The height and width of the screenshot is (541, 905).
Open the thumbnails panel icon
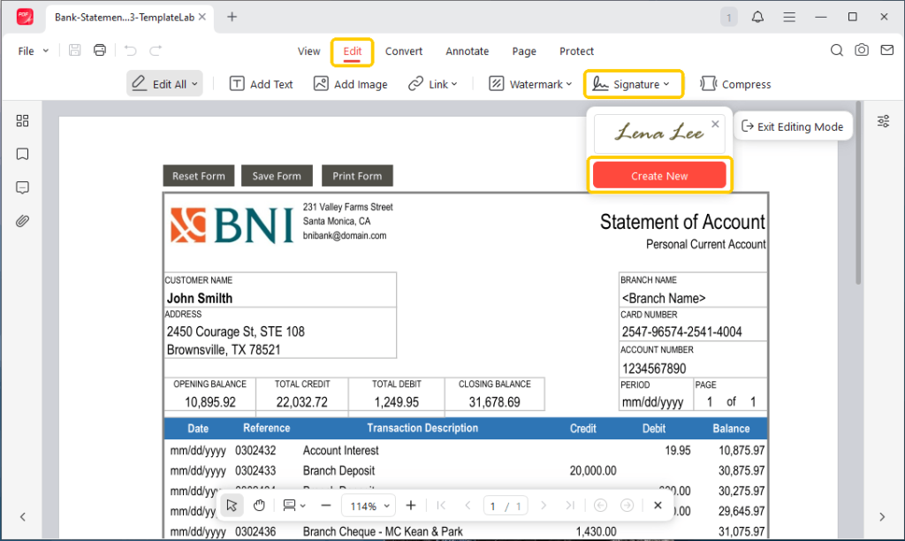(22, 121)
